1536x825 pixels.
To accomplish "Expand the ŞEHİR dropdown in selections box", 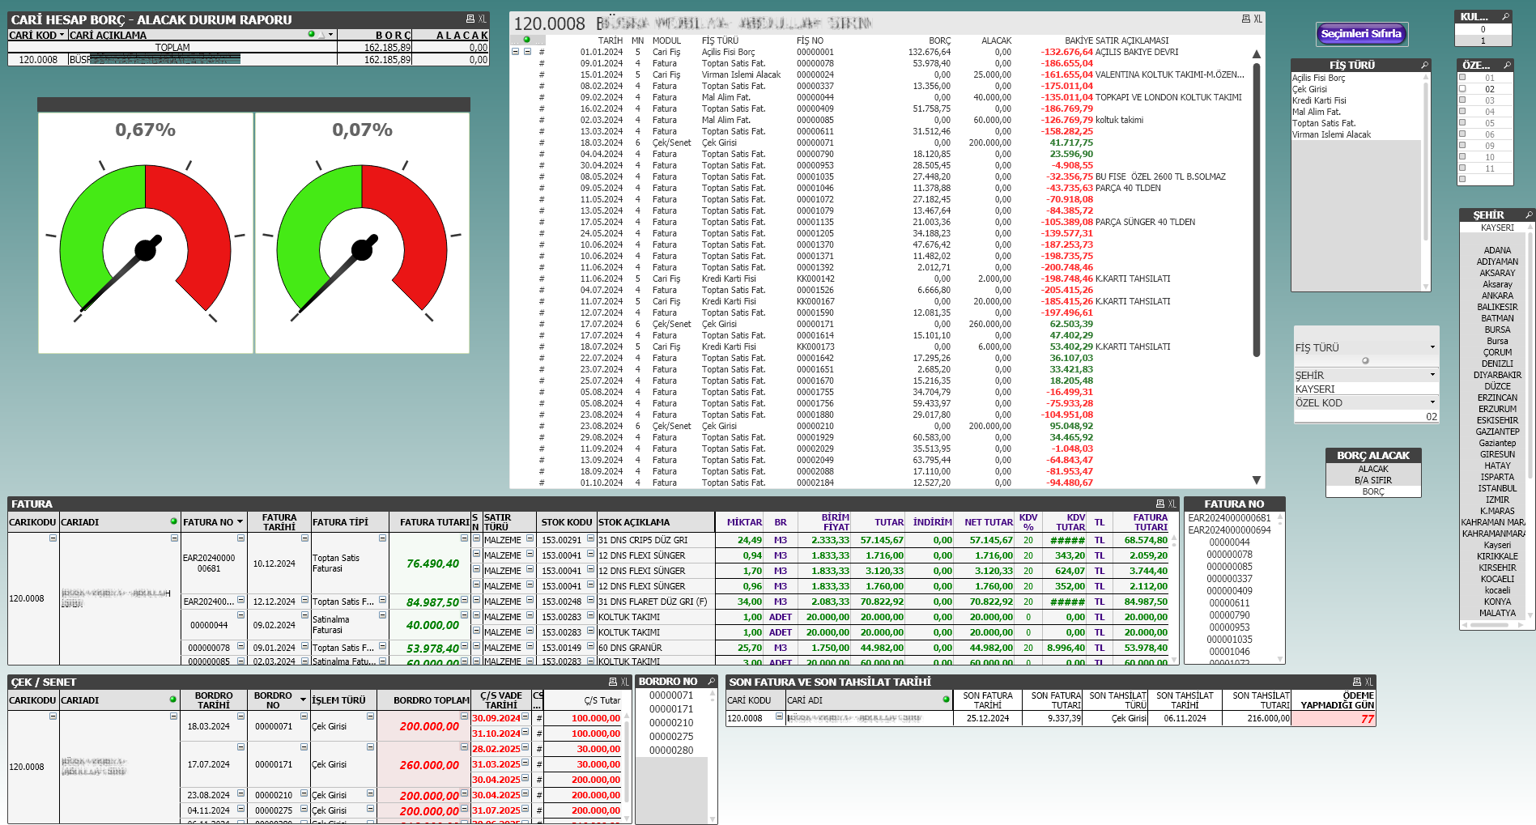I will click(1432, 375).
